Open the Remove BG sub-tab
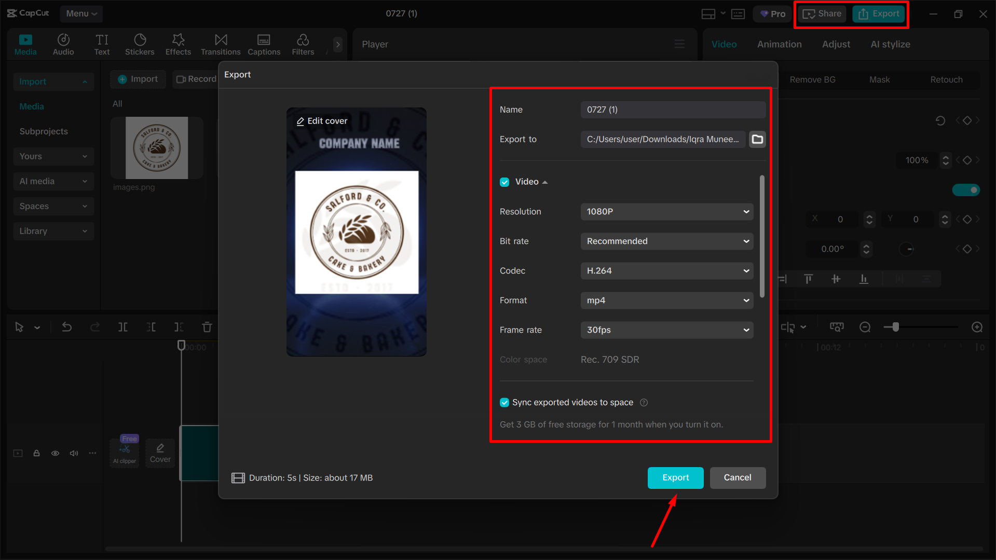996x560 pixels. pyautogui.click(x=812, y=79)
